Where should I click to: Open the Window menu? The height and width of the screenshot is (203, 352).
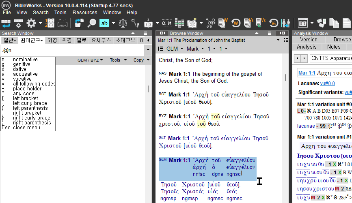pos(112,13)
